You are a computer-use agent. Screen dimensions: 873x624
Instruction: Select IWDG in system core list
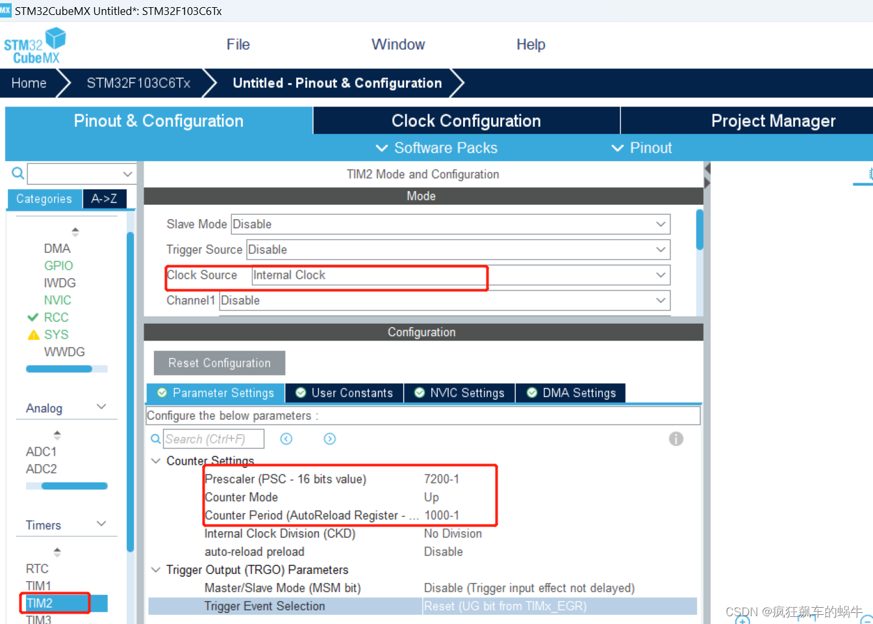pyautogui.click(x=60, y=283)
